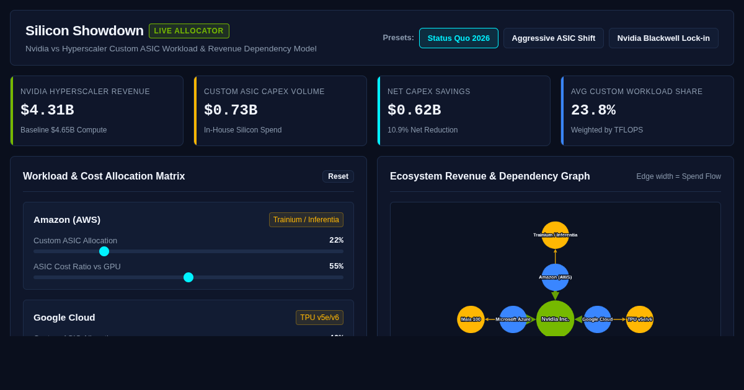Click the $4.31B revenue value

pos(47,110)
